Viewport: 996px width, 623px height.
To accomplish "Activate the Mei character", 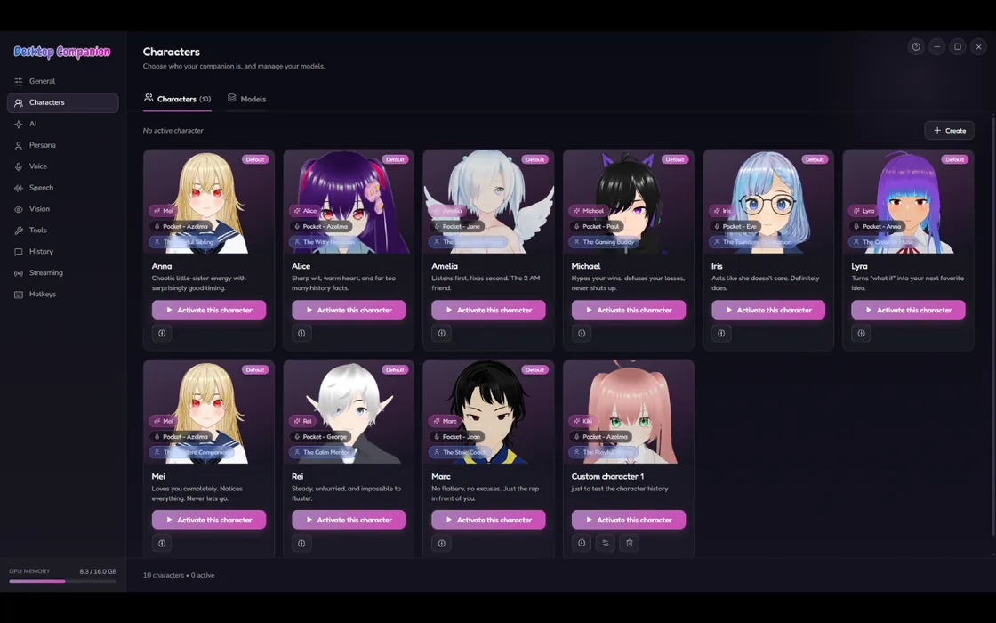I will [x=208, y=520].
